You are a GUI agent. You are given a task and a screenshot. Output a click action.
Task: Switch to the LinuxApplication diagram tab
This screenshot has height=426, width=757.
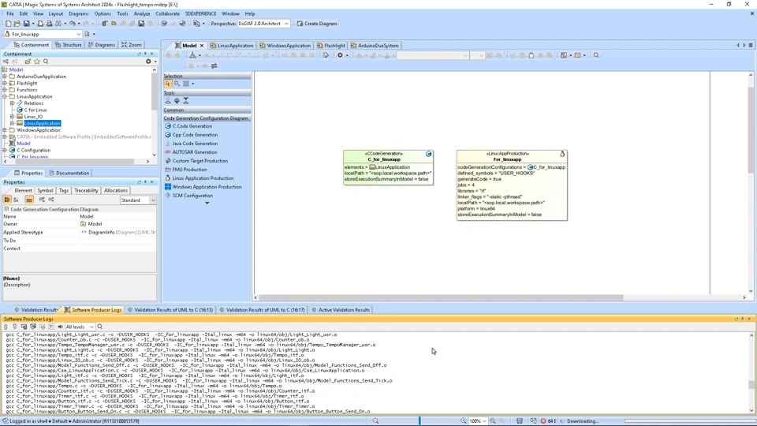click(x=232, y=46)
